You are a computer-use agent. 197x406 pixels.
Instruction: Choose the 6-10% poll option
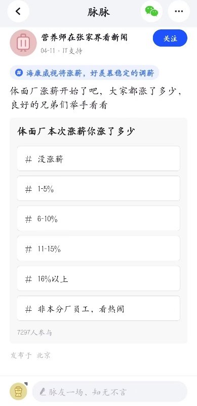pyautogui.click(x=98, y=219)
